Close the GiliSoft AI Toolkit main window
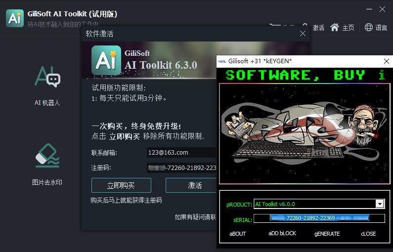393x252 pixels. coord(383,9)
